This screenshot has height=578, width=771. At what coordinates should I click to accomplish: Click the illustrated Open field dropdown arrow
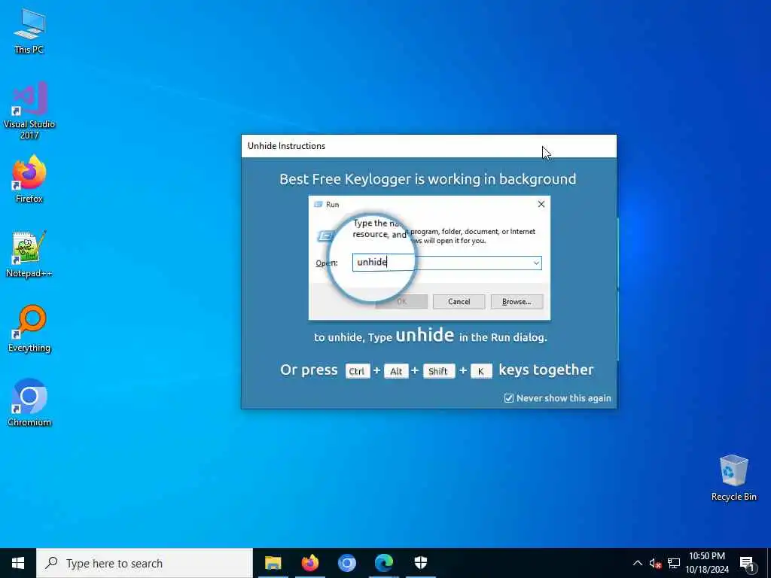(x=536, y=263)
